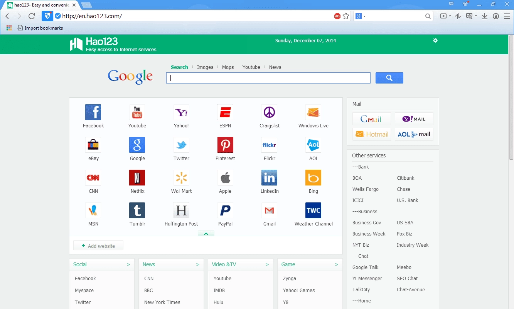Expand the Game category arrow
The height and width of the screenshot is (309, 514).
tap(336, 264)
